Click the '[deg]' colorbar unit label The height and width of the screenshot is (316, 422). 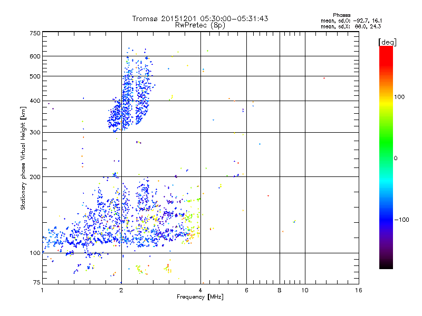click(x=387, y=42)
